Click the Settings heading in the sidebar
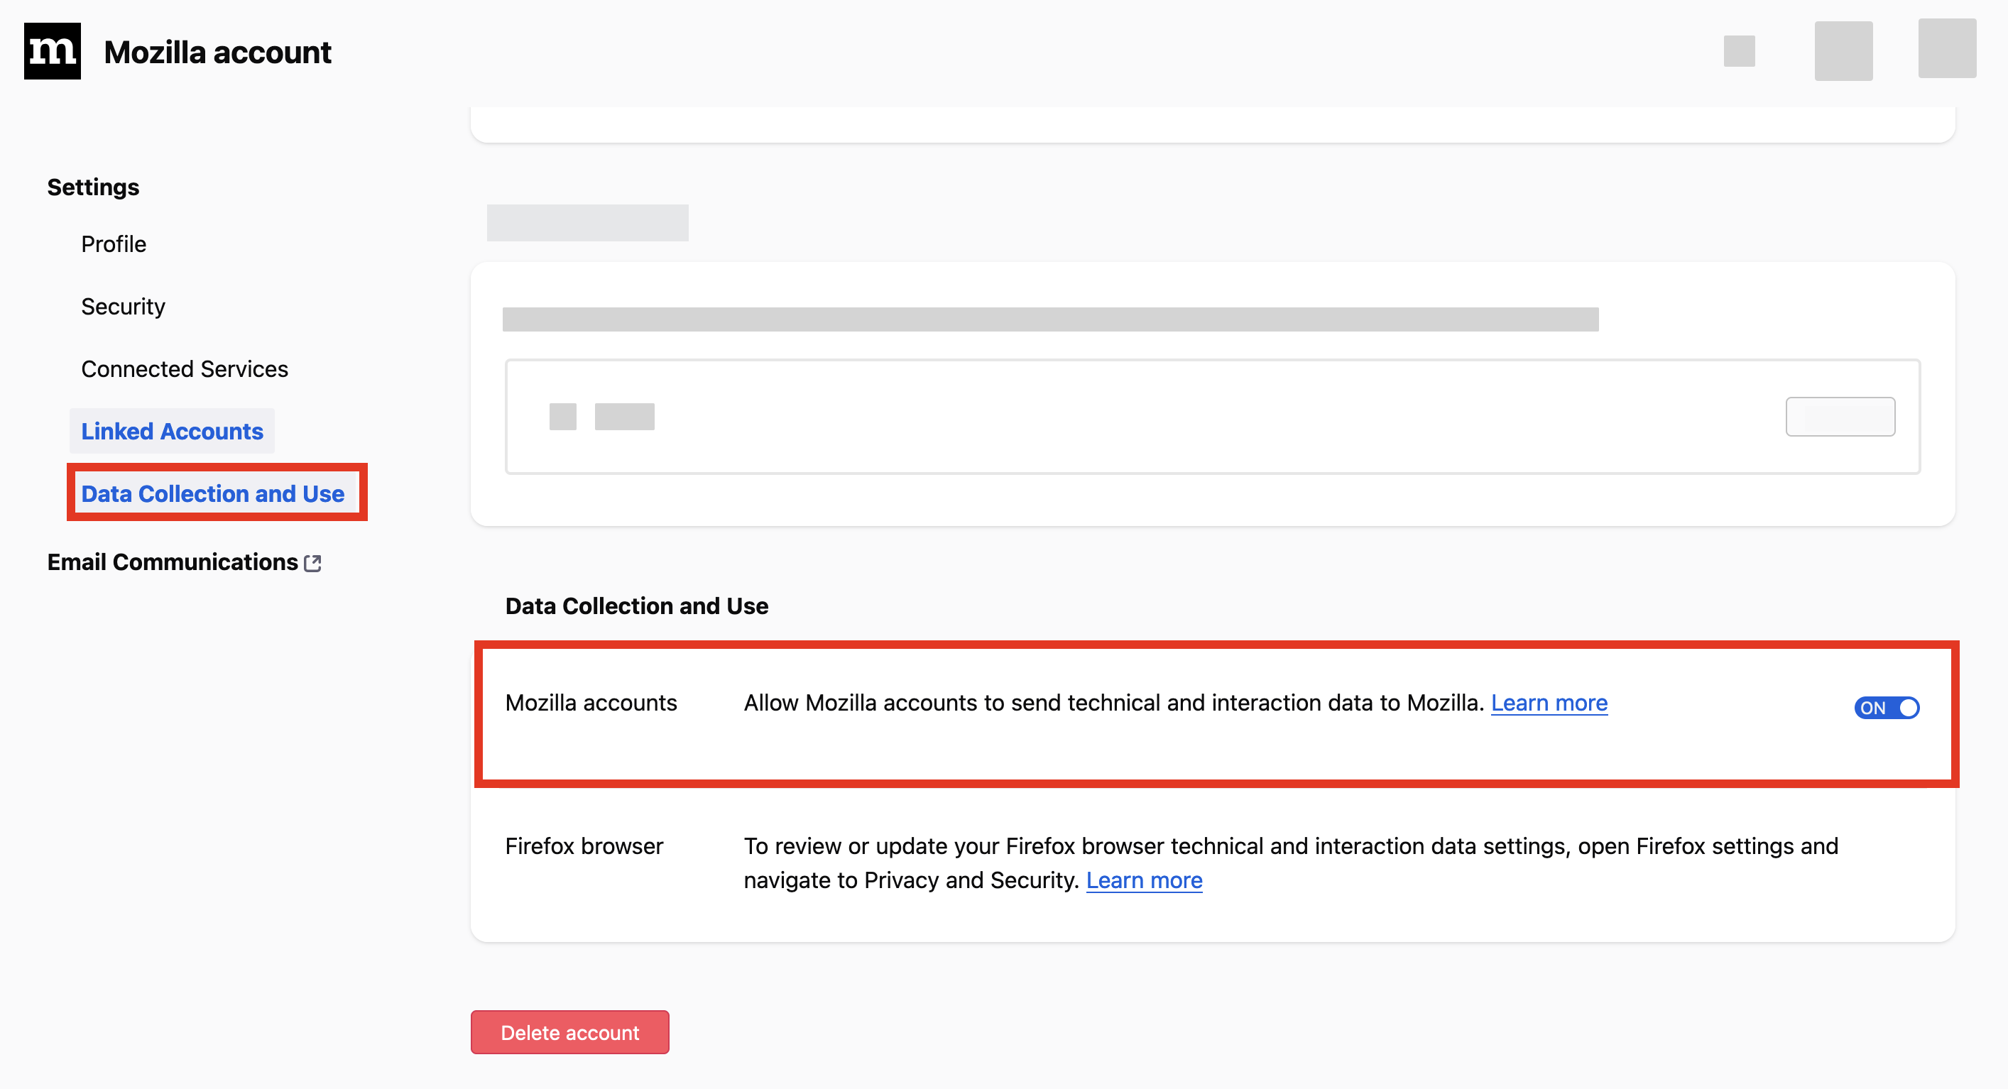 93,187
